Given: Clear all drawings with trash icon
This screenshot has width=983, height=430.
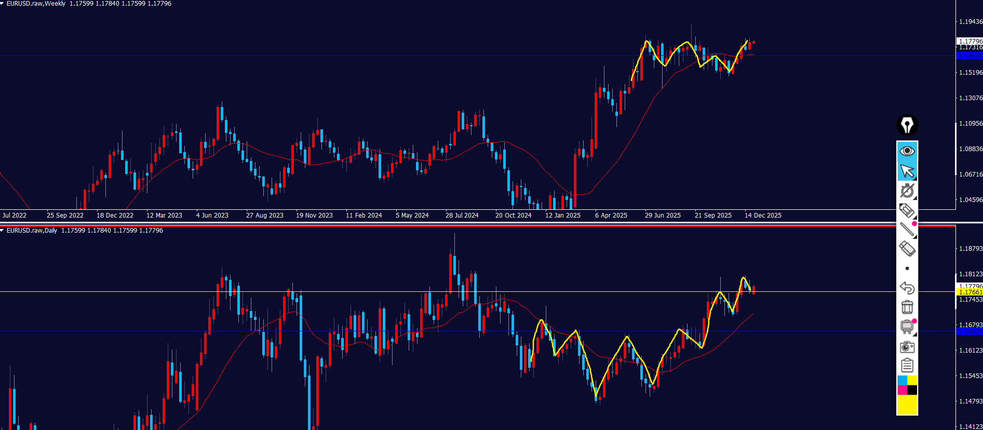Looking at the screenshot, I should (907, 307).
